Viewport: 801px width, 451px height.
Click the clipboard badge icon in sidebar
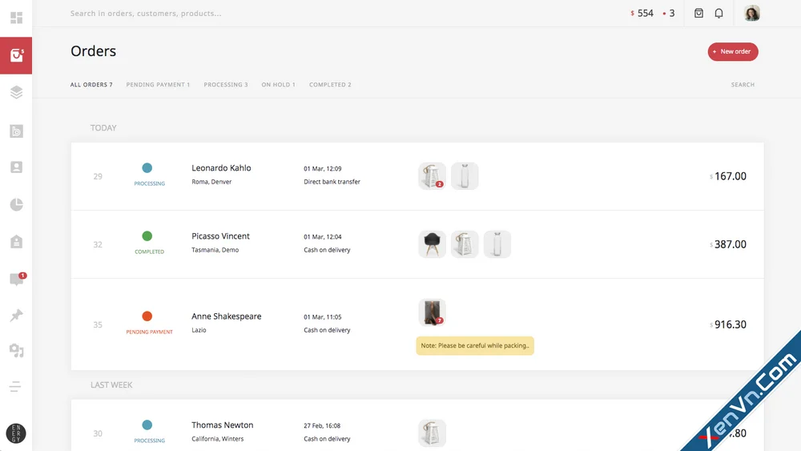pos(16,241)
